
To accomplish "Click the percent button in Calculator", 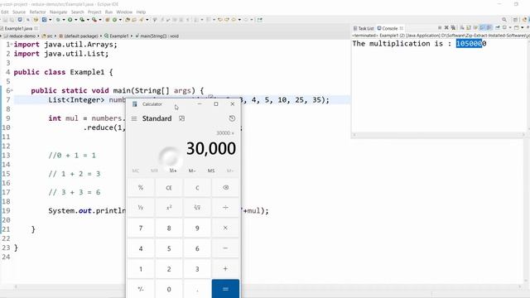I will pos(141,188).
